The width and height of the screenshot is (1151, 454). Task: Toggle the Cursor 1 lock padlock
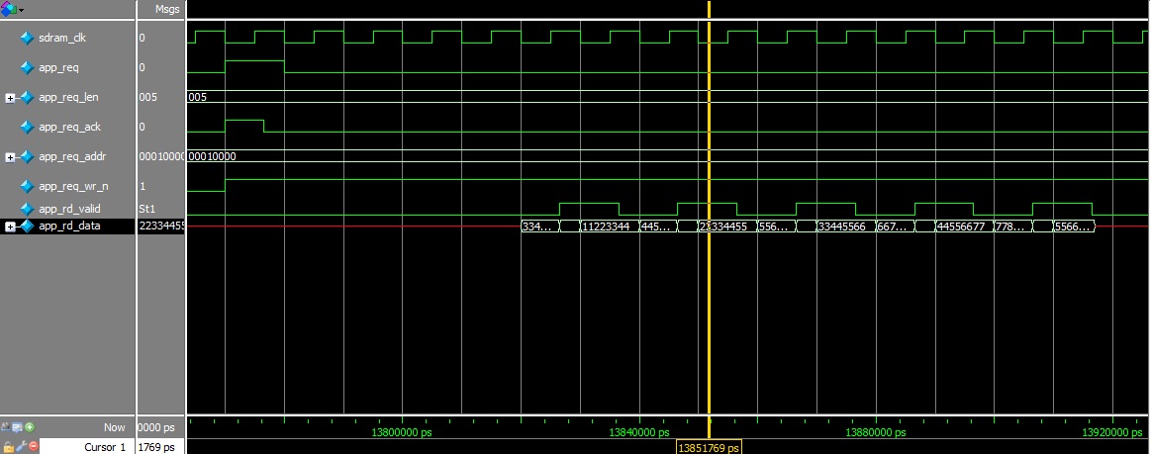coord(7,447)
